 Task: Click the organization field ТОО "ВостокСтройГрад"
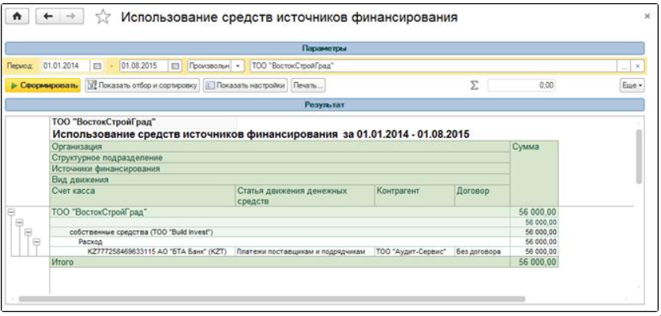pyautogui.click(x=434, y=66)
